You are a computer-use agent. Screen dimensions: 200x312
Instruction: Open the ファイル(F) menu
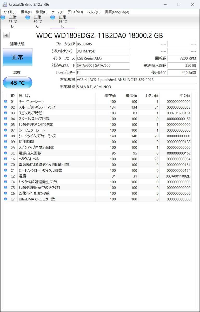point(9,12)
